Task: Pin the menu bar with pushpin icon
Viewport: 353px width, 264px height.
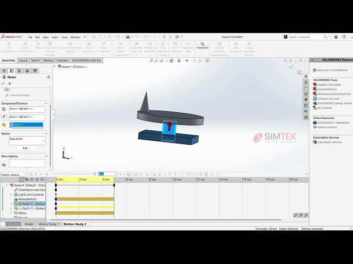Action: (x=84, y=37)
